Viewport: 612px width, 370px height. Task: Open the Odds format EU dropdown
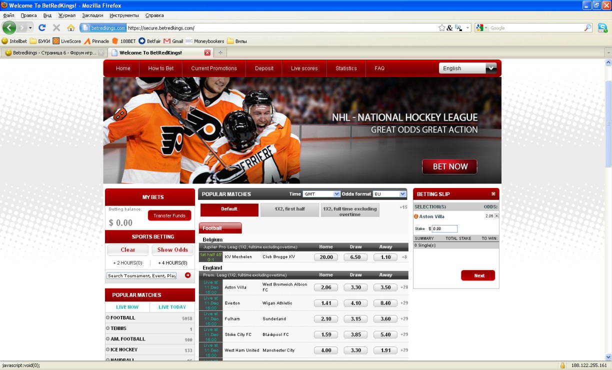pos(389,194)
